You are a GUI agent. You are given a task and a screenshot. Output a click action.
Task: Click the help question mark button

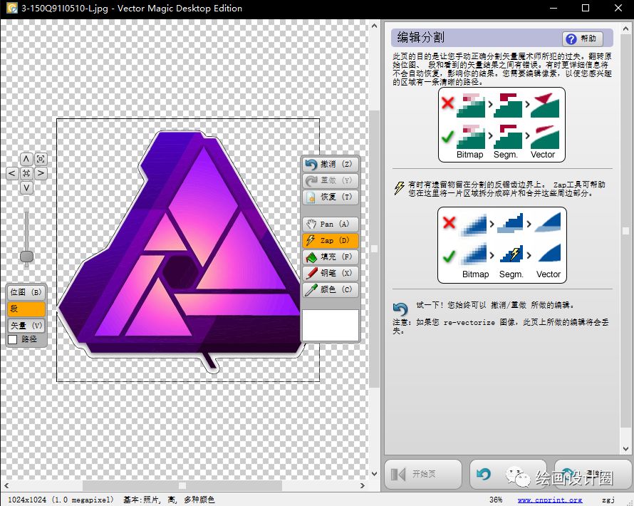pyautogui.click(x=582, y=38)
